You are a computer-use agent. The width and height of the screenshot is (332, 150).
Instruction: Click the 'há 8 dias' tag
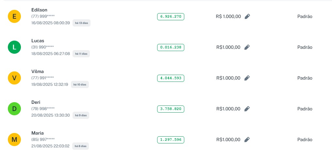80,146
